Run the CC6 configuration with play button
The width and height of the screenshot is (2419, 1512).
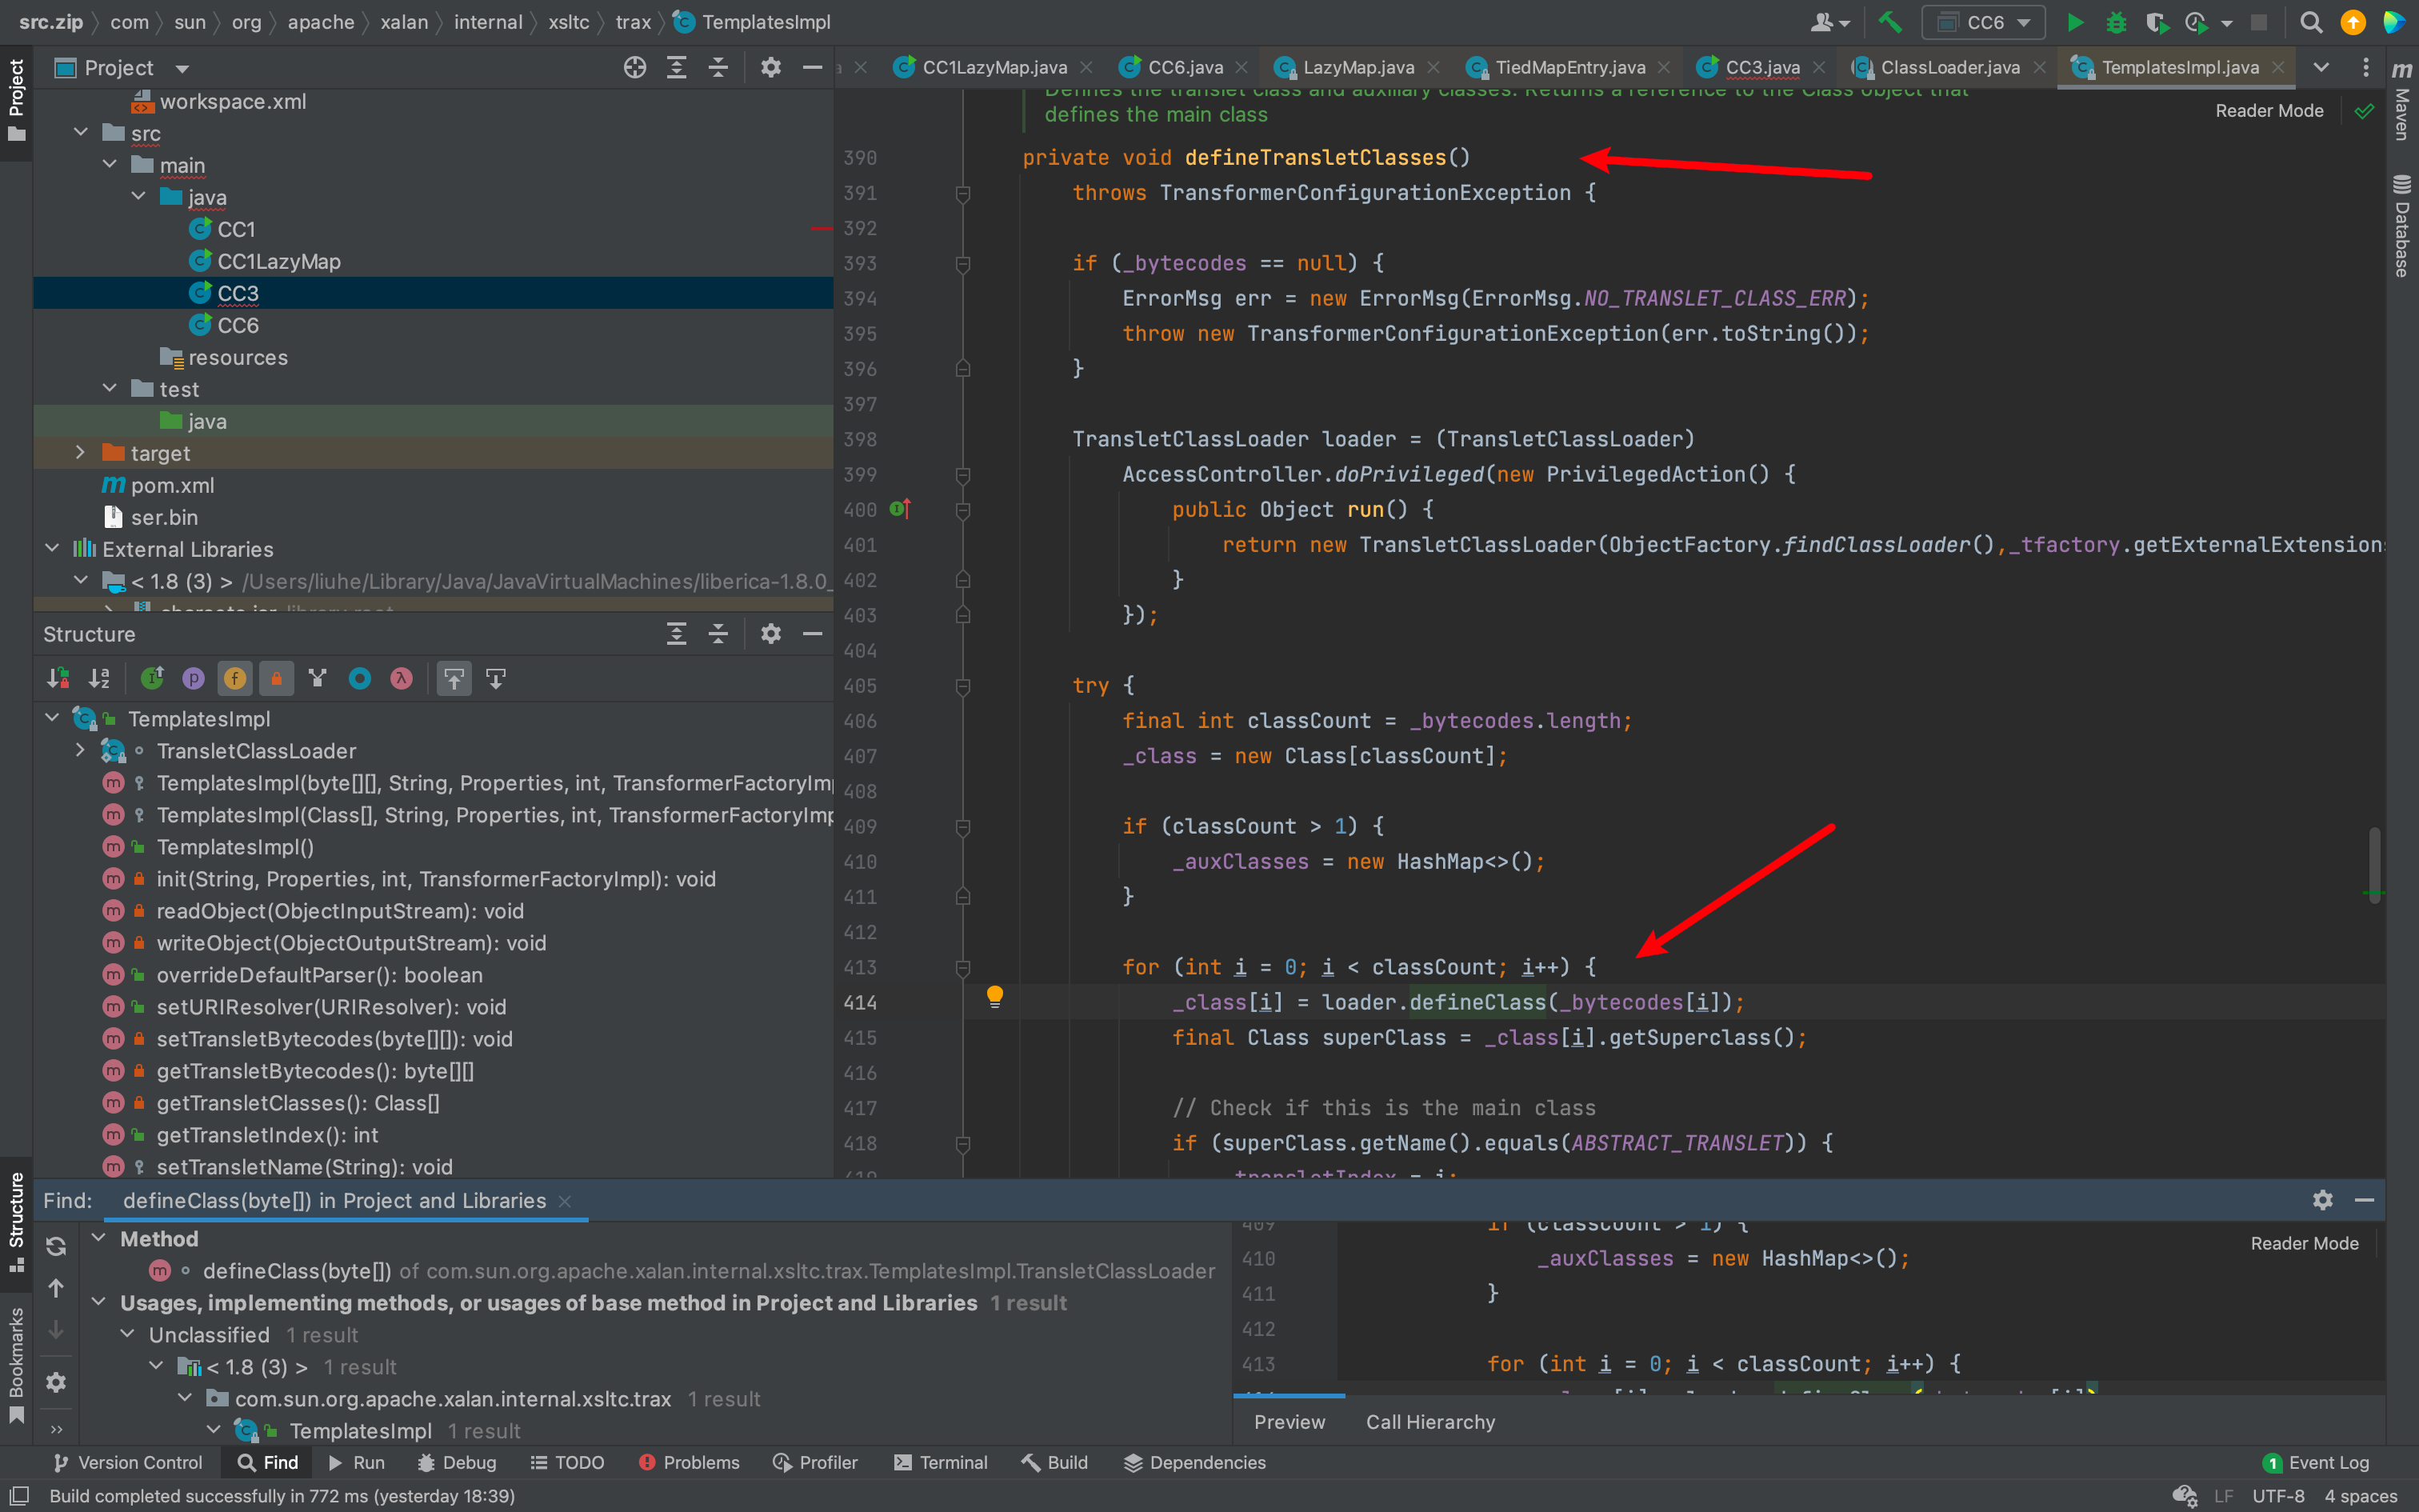(2075, 22)
